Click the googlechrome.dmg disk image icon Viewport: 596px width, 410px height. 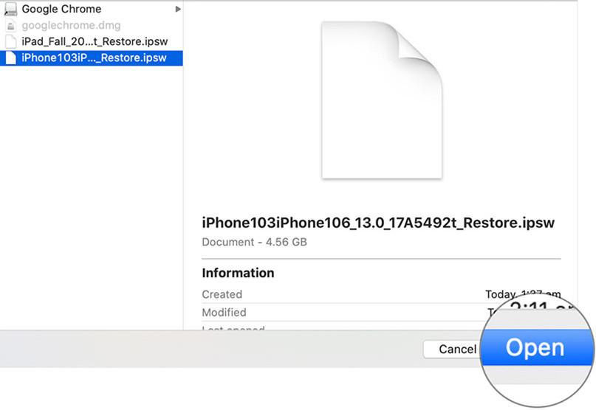point(11,25)
